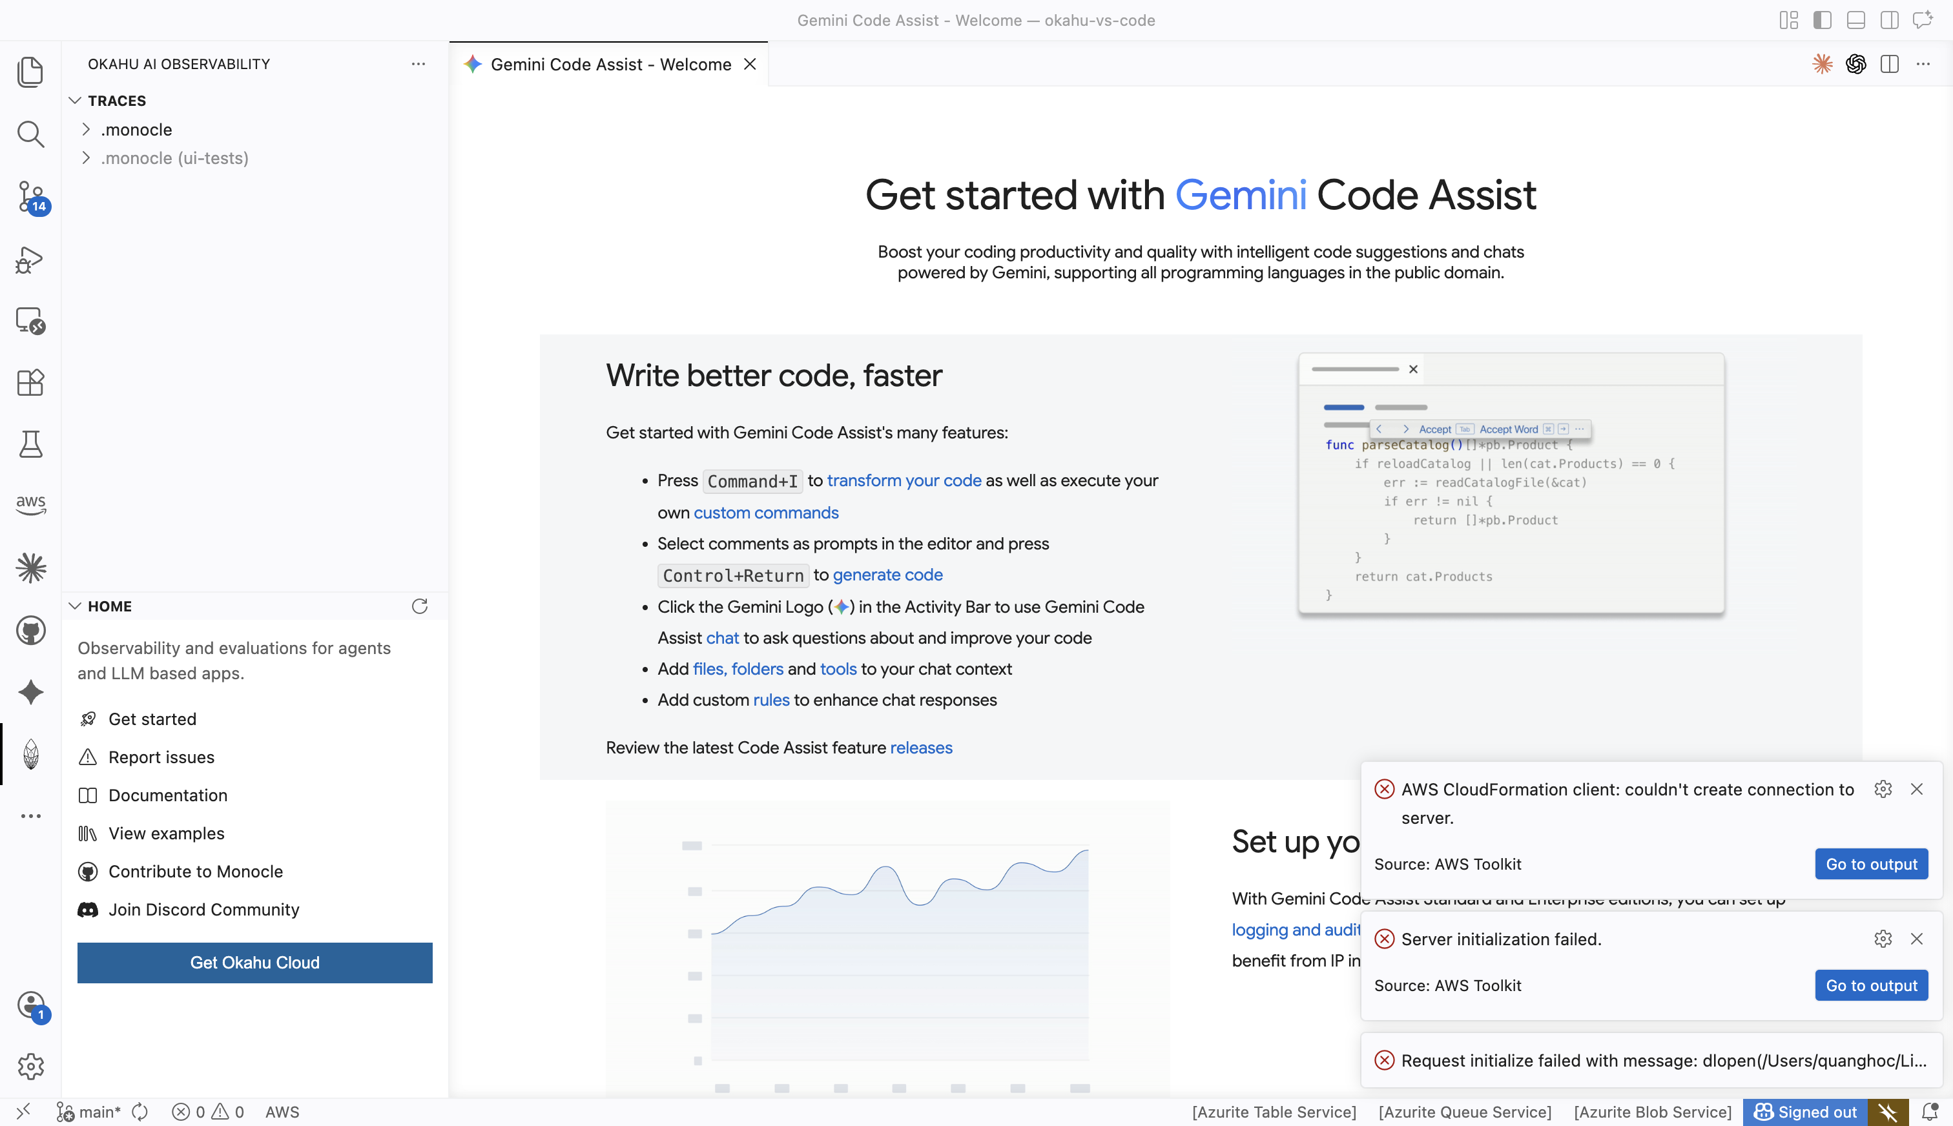
Task: Open the AWS Toolkit view
Action: click(x=30, y=504)
